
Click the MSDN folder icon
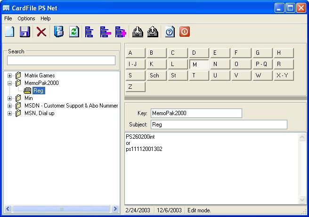point(18,106)
